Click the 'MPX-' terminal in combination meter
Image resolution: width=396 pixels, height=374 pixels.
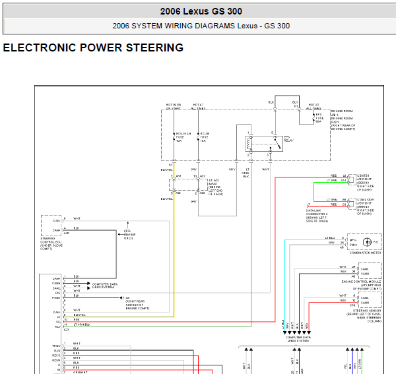[353, 240]
